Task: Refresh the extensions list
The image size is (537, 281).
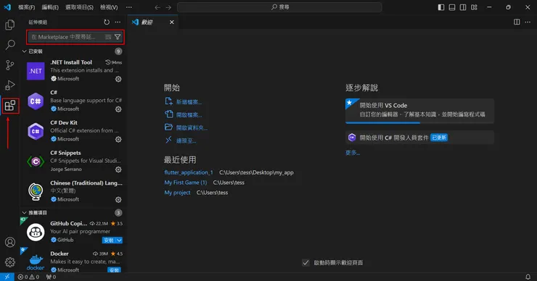Action: [107, 22]
